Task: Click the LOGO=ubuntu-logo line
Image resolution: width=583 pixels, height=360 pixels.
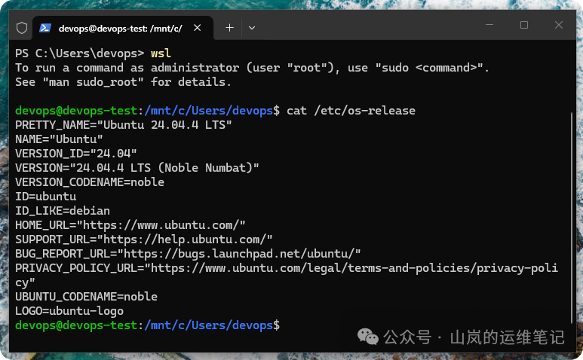Action: [x=69, y=311]
